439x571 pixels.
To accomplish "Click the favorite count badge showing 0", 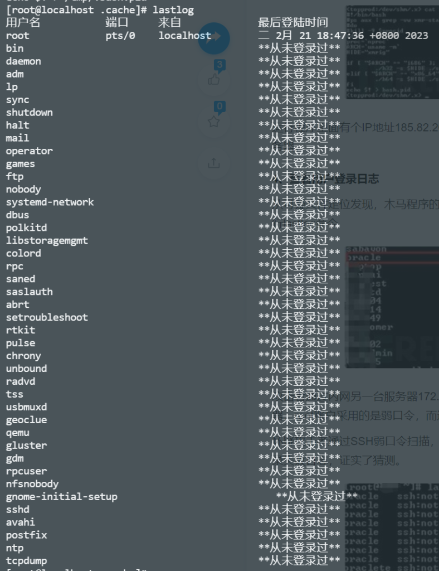I will click(x=219, y=107).
